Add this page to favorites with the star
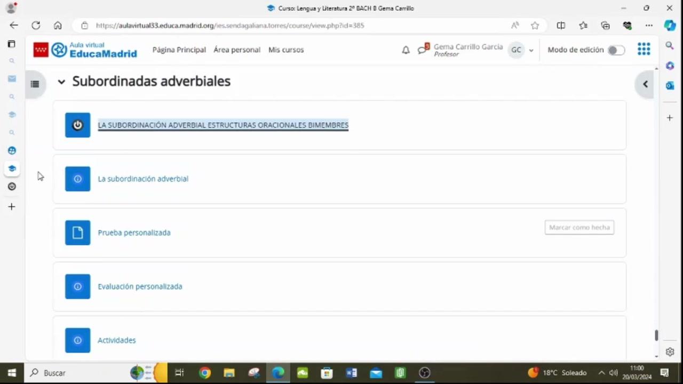This screenshot has height=384, width=683. 535,25
